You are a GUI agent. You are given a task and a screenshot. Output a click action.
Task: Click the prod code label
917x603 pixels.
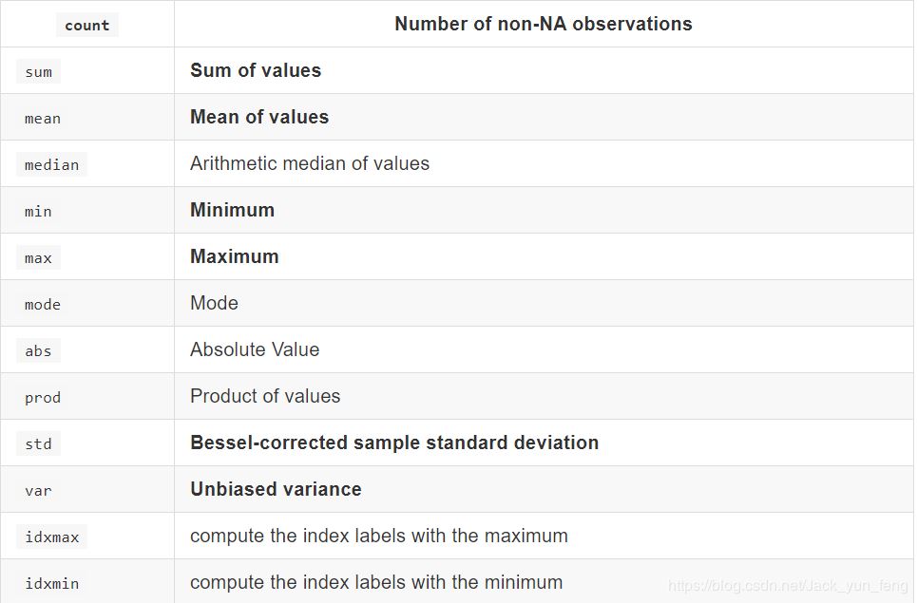(x=43, y=398)
